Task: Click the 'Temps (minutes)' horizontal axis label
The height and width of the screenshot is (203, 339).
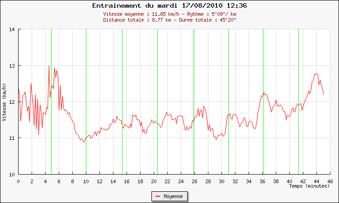Action: [309, 186]
